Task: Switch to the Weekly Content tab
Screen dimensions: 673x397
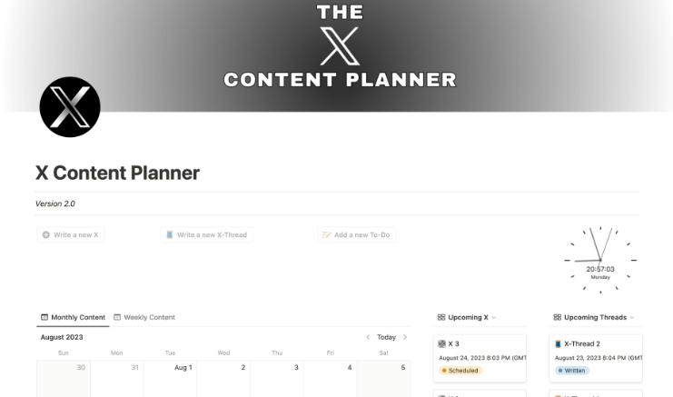Action: coord(144,317)
